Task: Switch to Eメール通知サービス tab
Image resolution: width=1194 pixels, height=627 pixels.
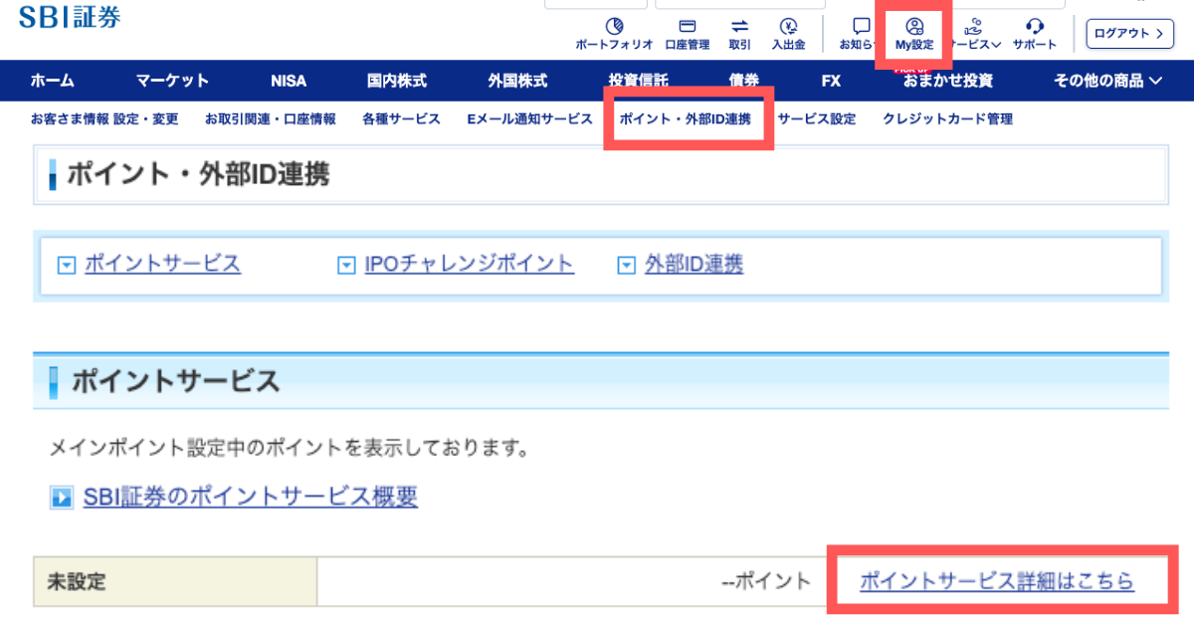Action: click(529, 119)
